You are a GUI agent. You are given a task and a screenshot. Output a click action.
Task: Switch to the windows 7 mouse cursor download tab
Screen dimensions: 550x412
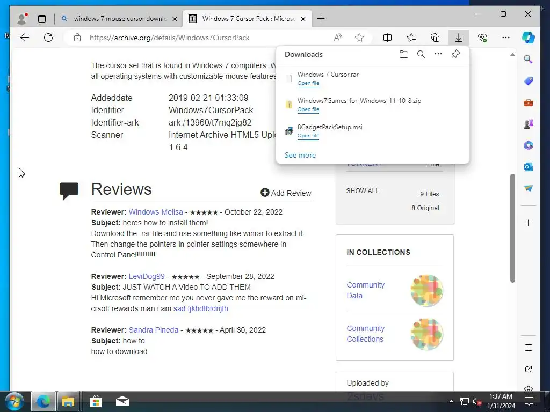tap(120, 19)
